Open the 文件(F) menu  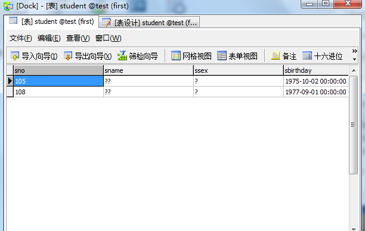tap(21, 38)
